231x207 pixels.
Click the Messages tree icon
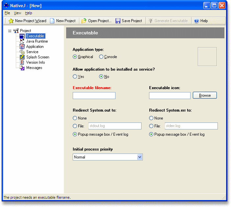click(22, 68)
